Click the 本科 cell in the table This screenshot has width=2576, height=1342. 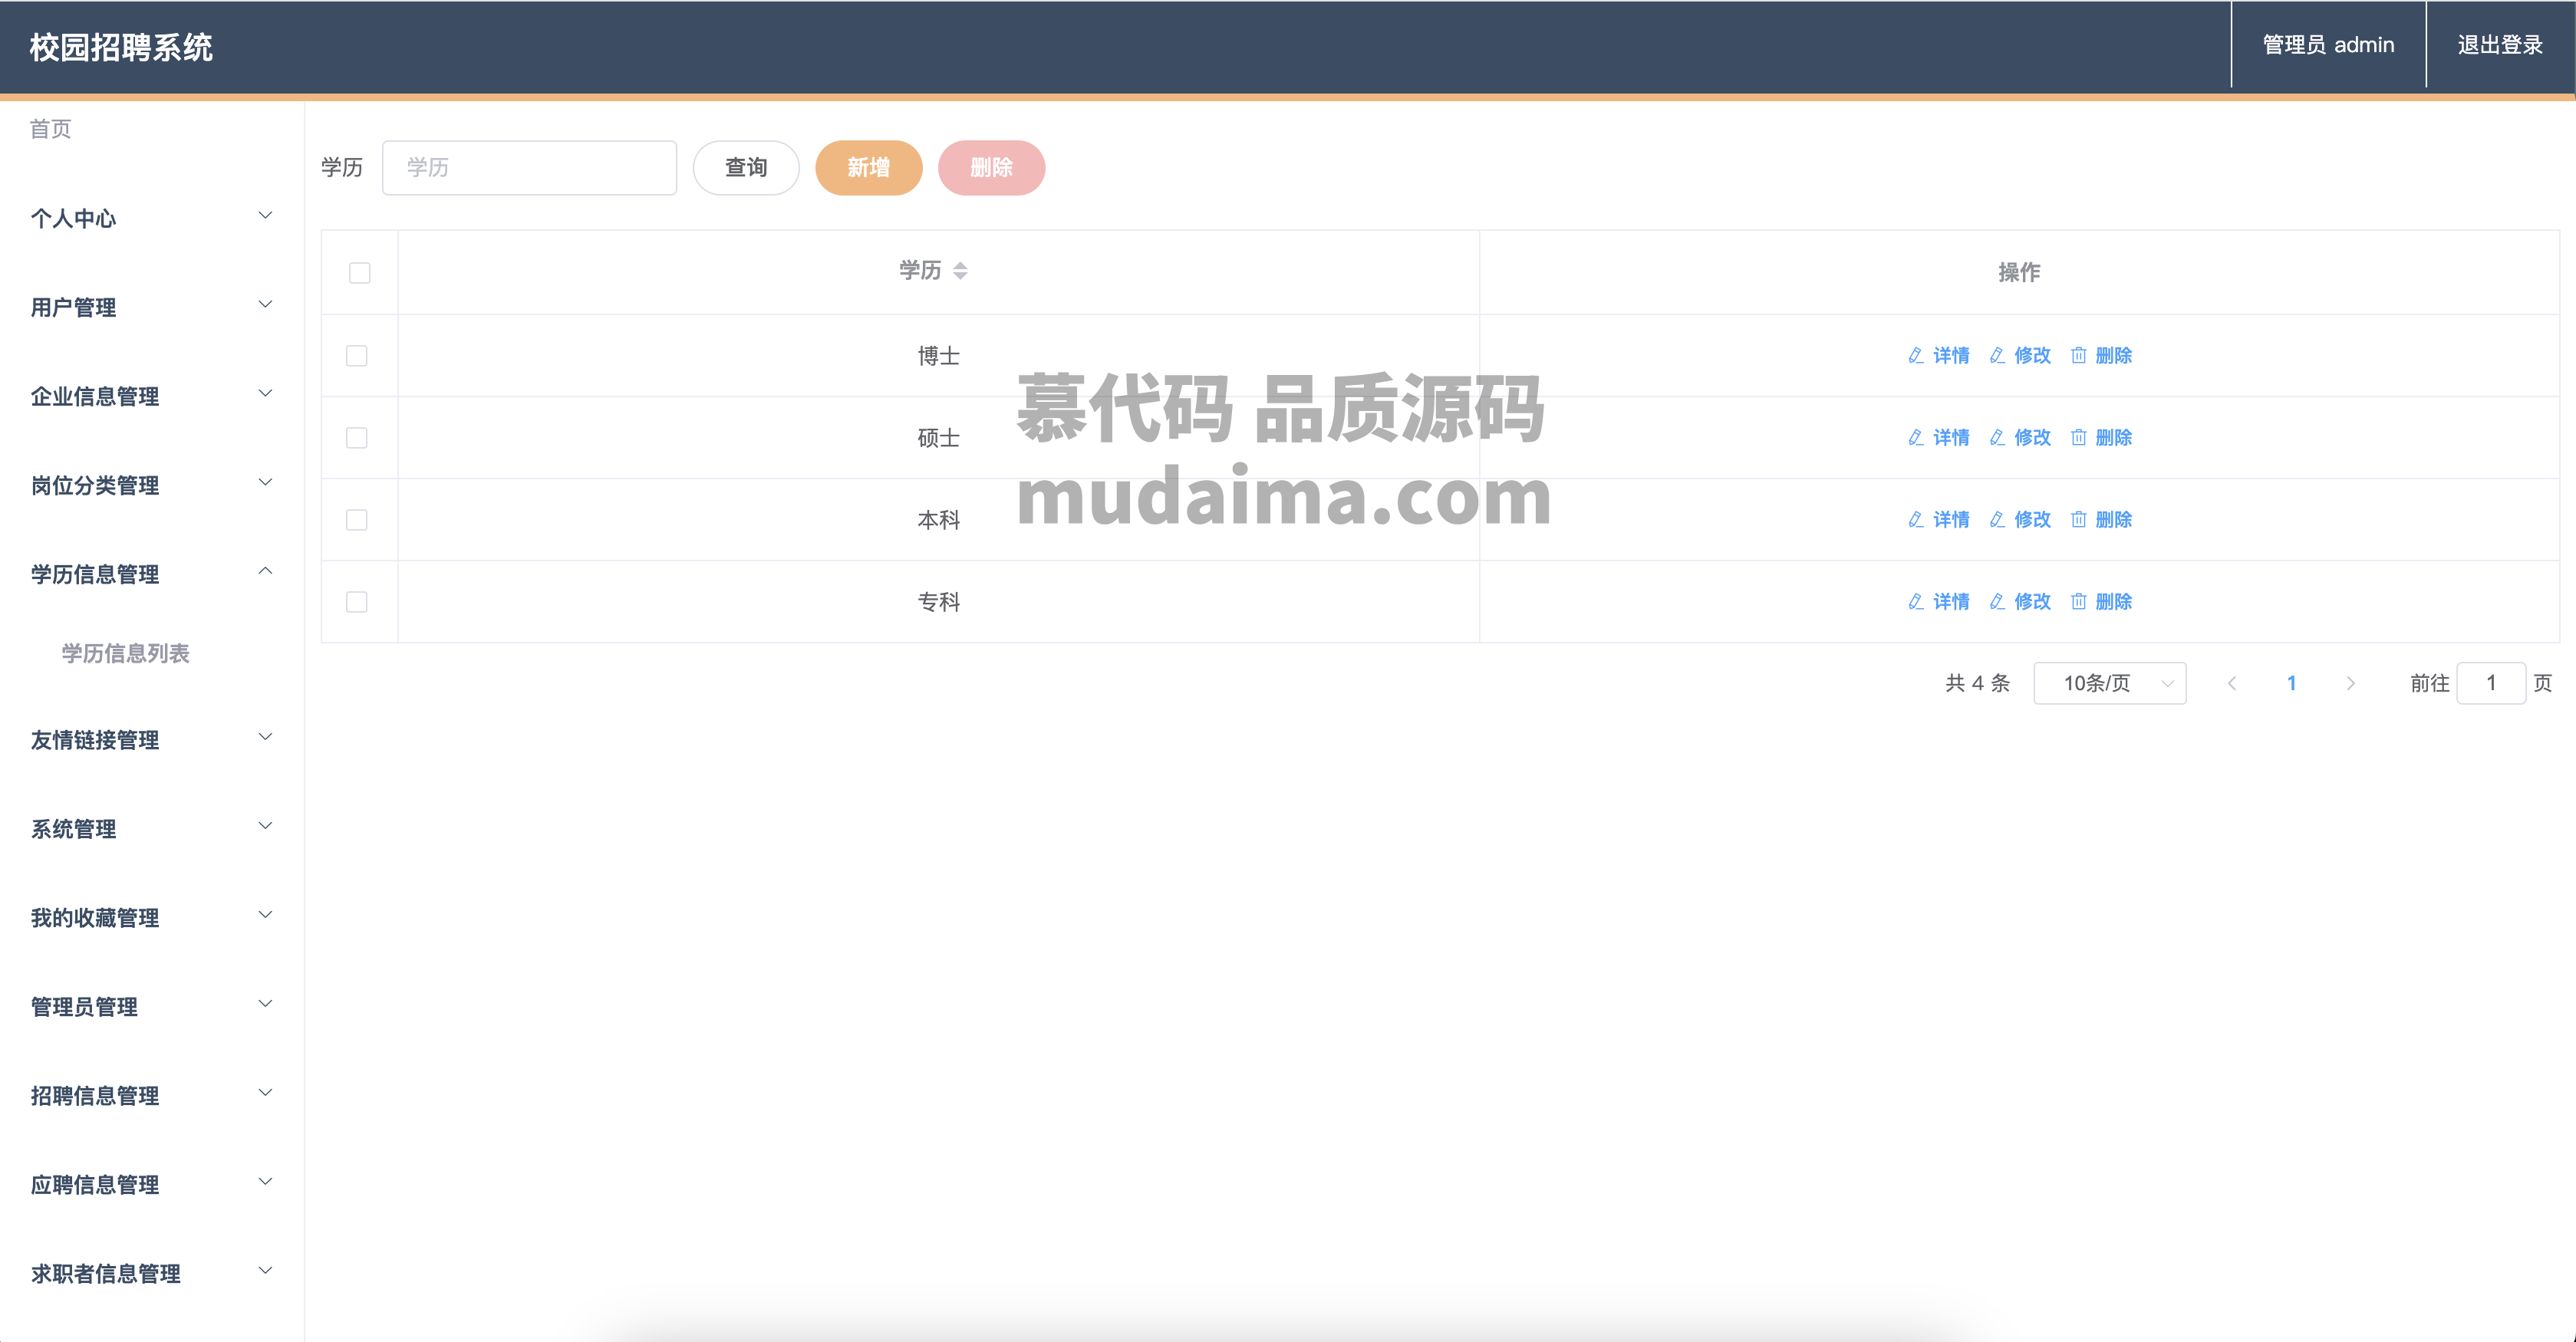coord(939,520)
